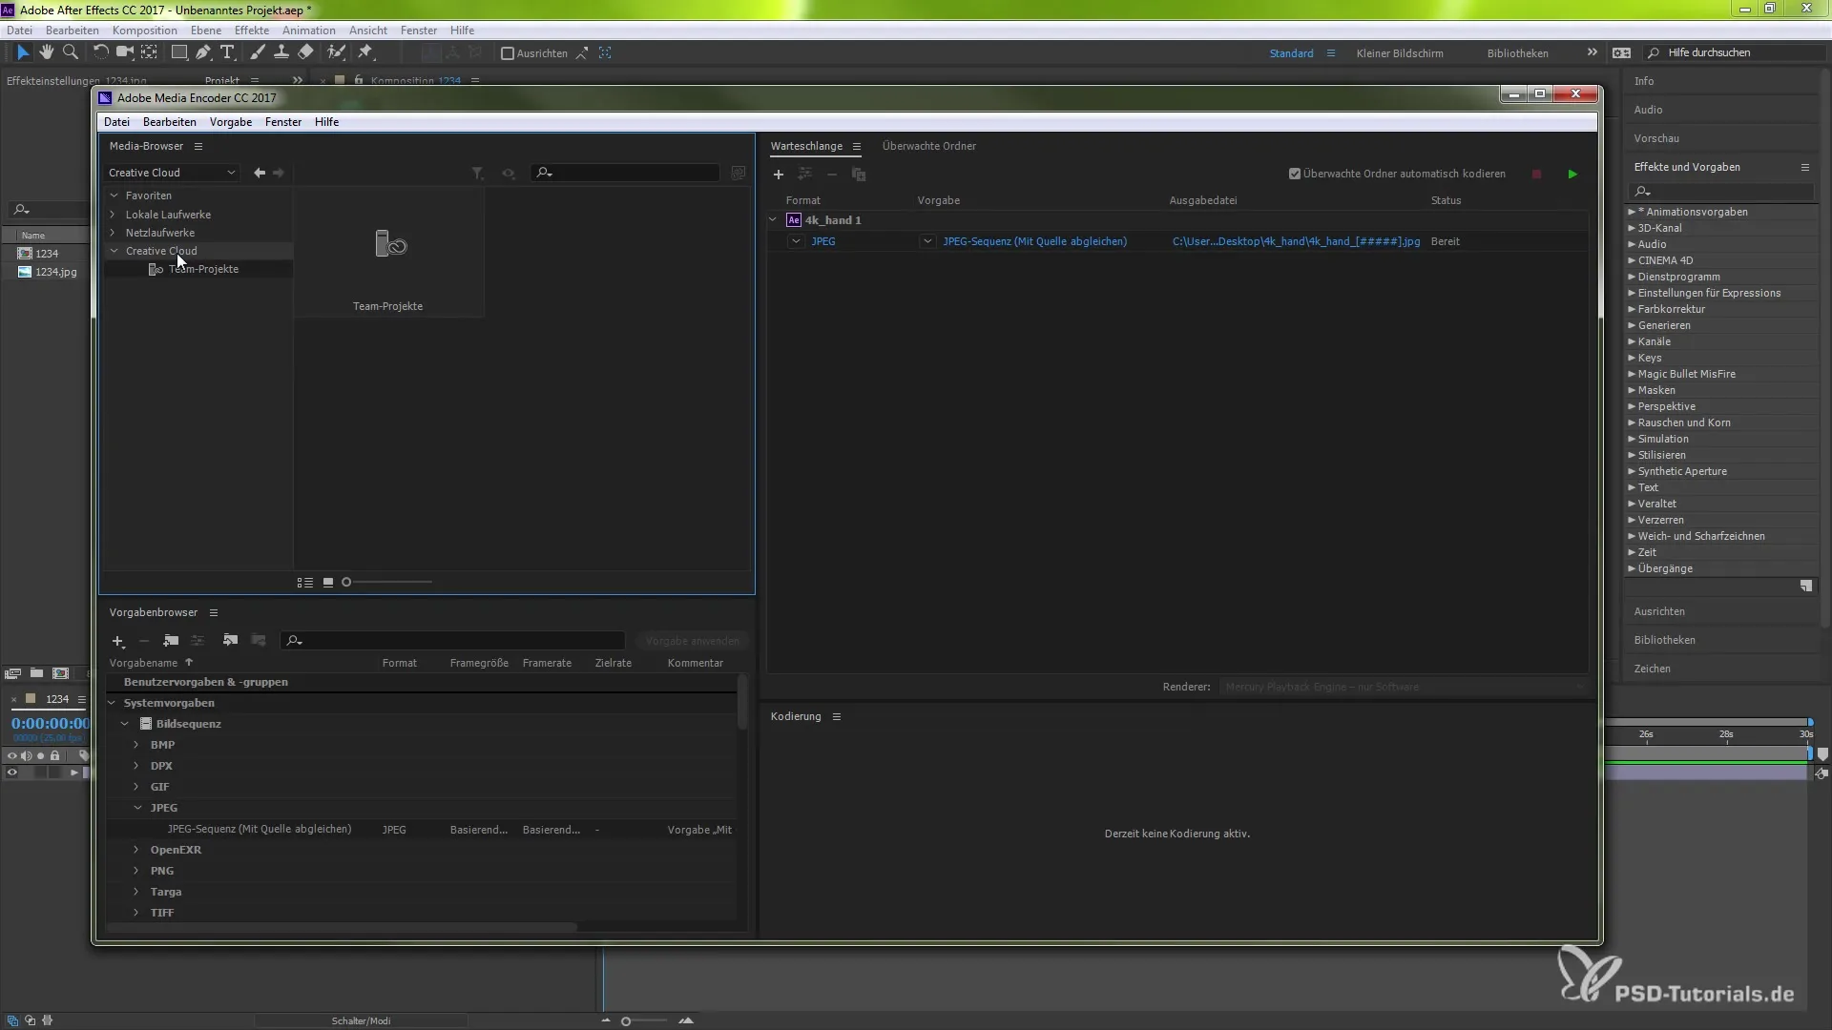Add a source to the queue (plus icon)
The width and height of the screenshot is (1832, 1030).
tap(778, 175)
